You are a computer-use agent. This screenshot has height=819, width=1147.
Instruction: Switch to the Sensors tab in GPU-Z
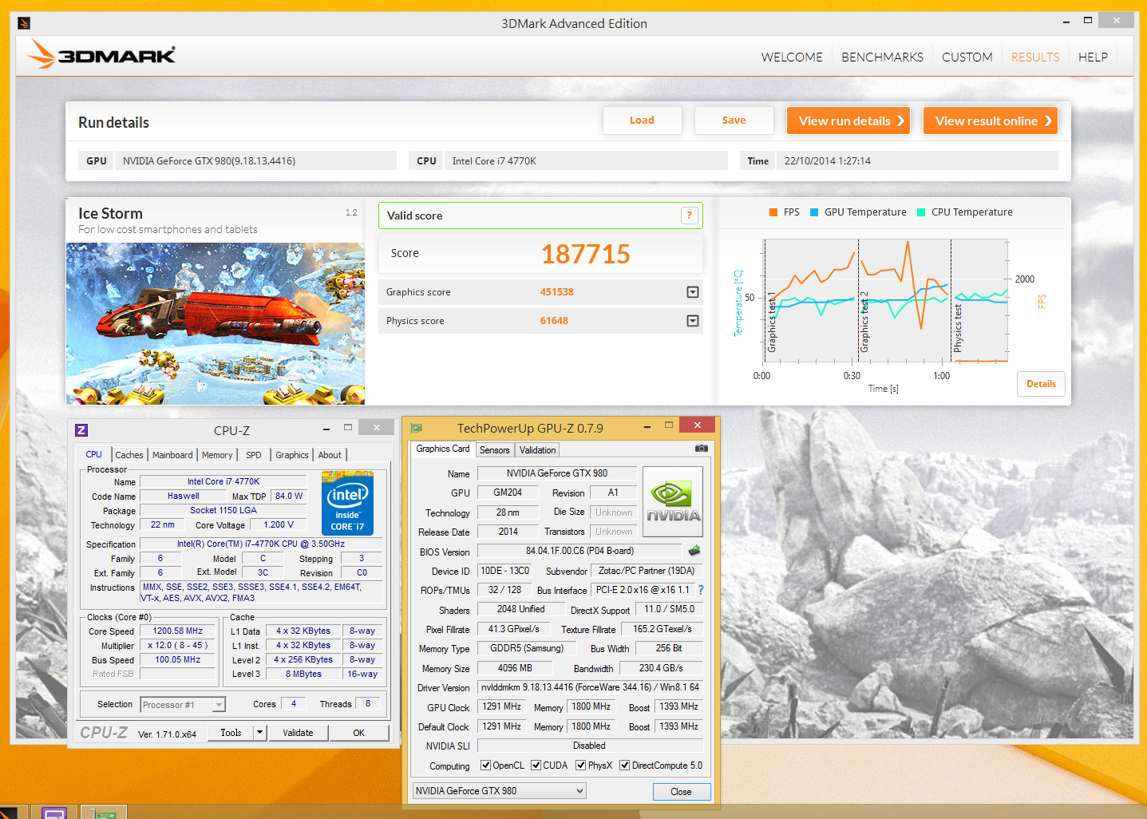point(495,450)
